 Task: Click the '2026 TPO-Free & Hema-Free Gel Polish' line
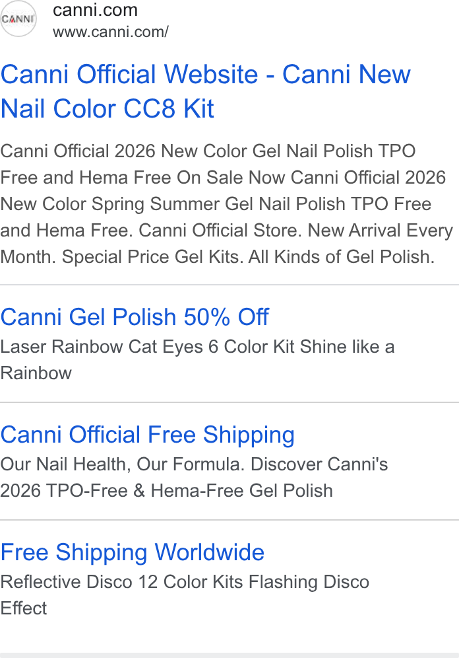pos(167,491)
